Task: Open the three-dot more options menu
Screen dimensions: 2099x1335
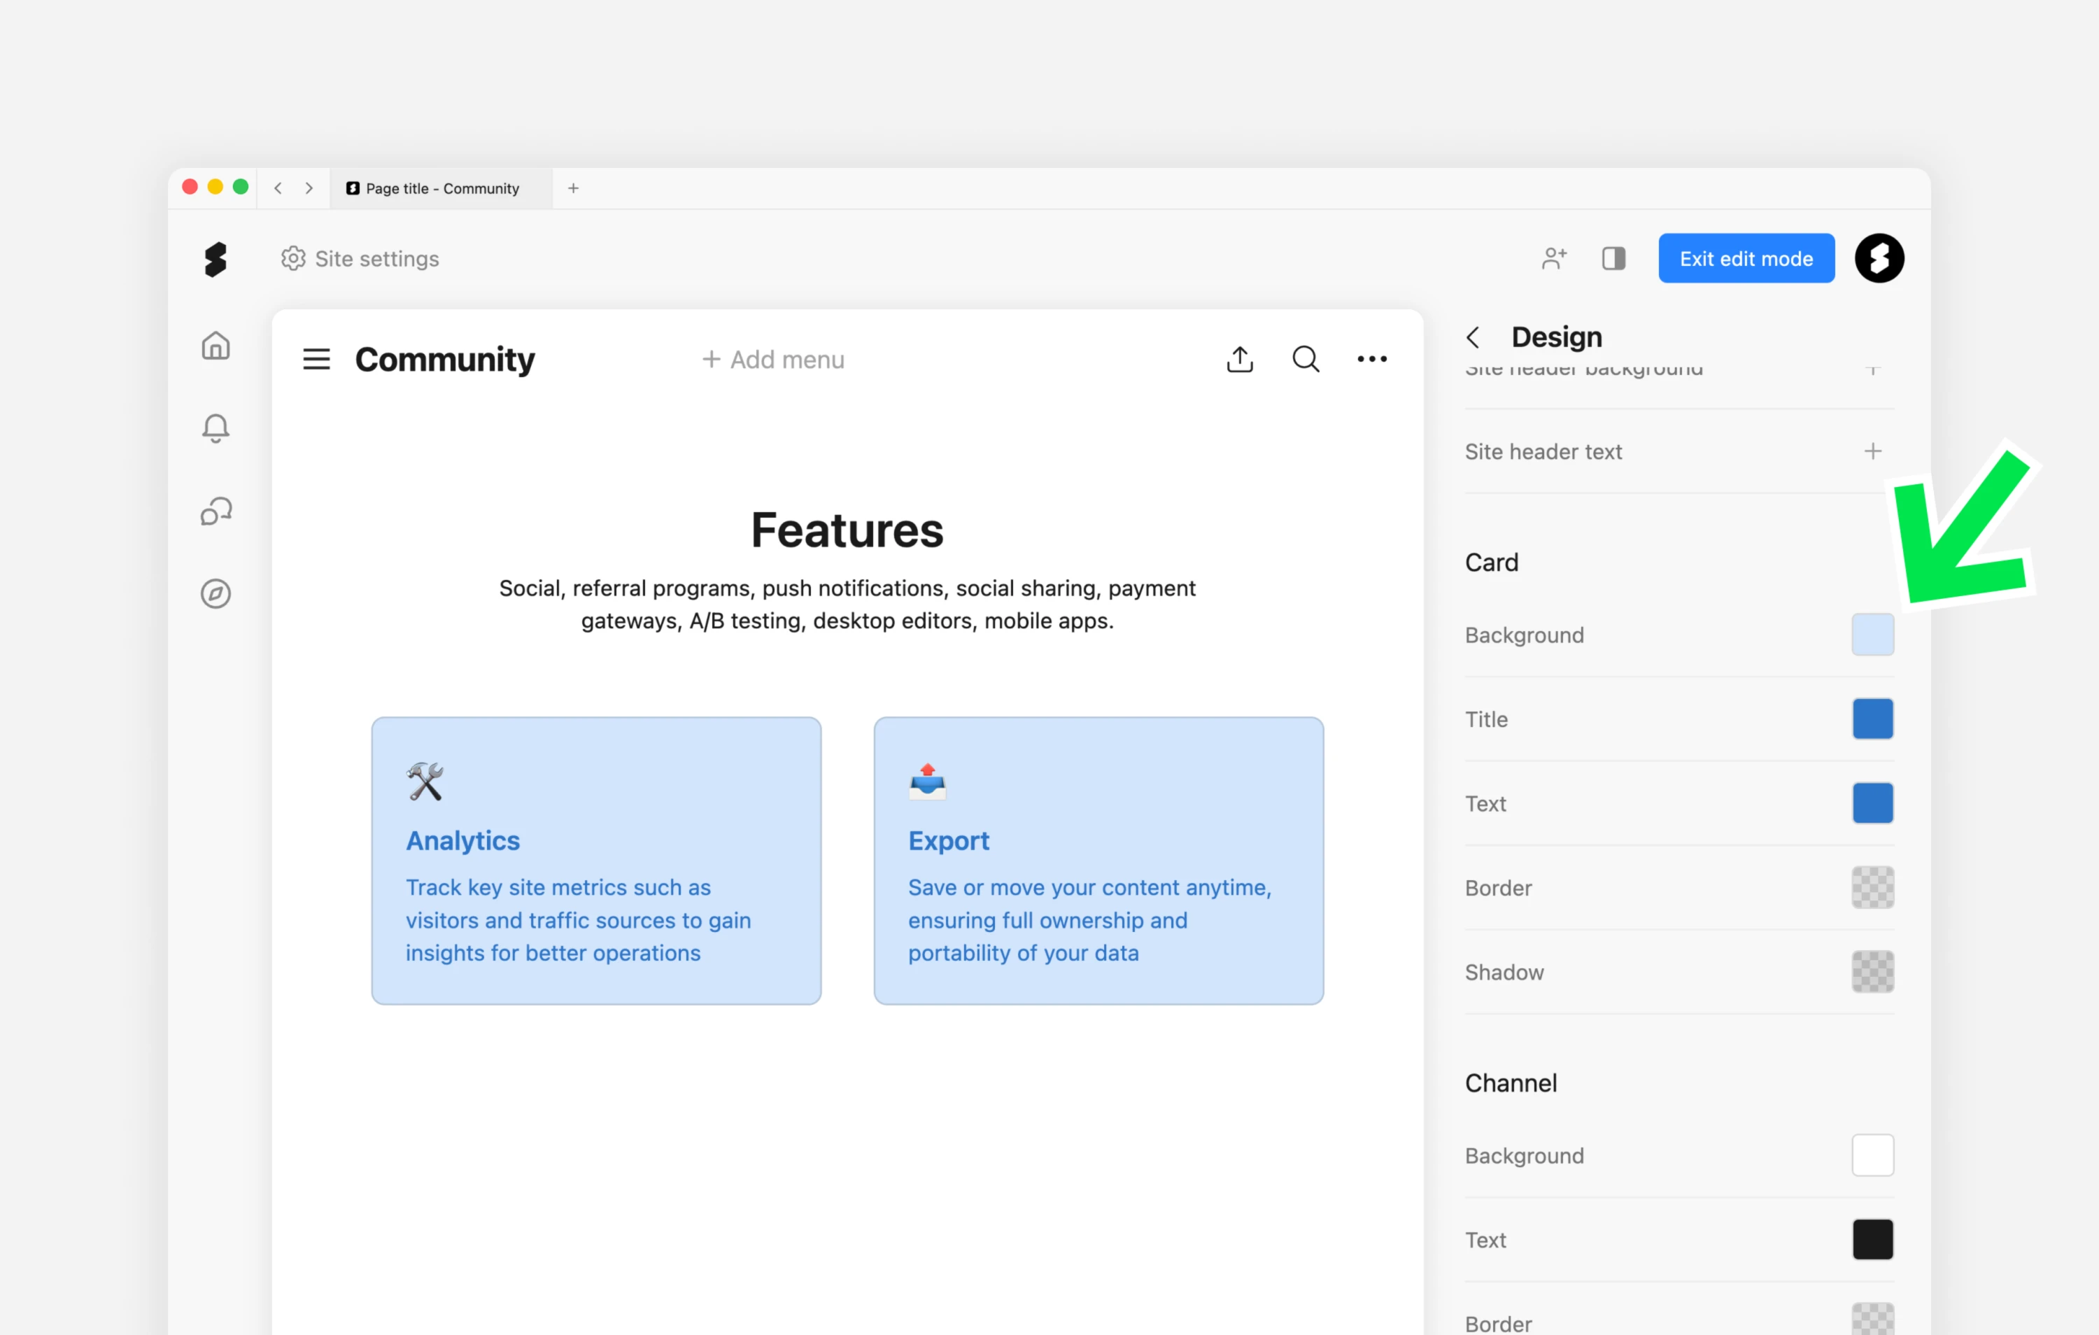Action: point(1371,359)
